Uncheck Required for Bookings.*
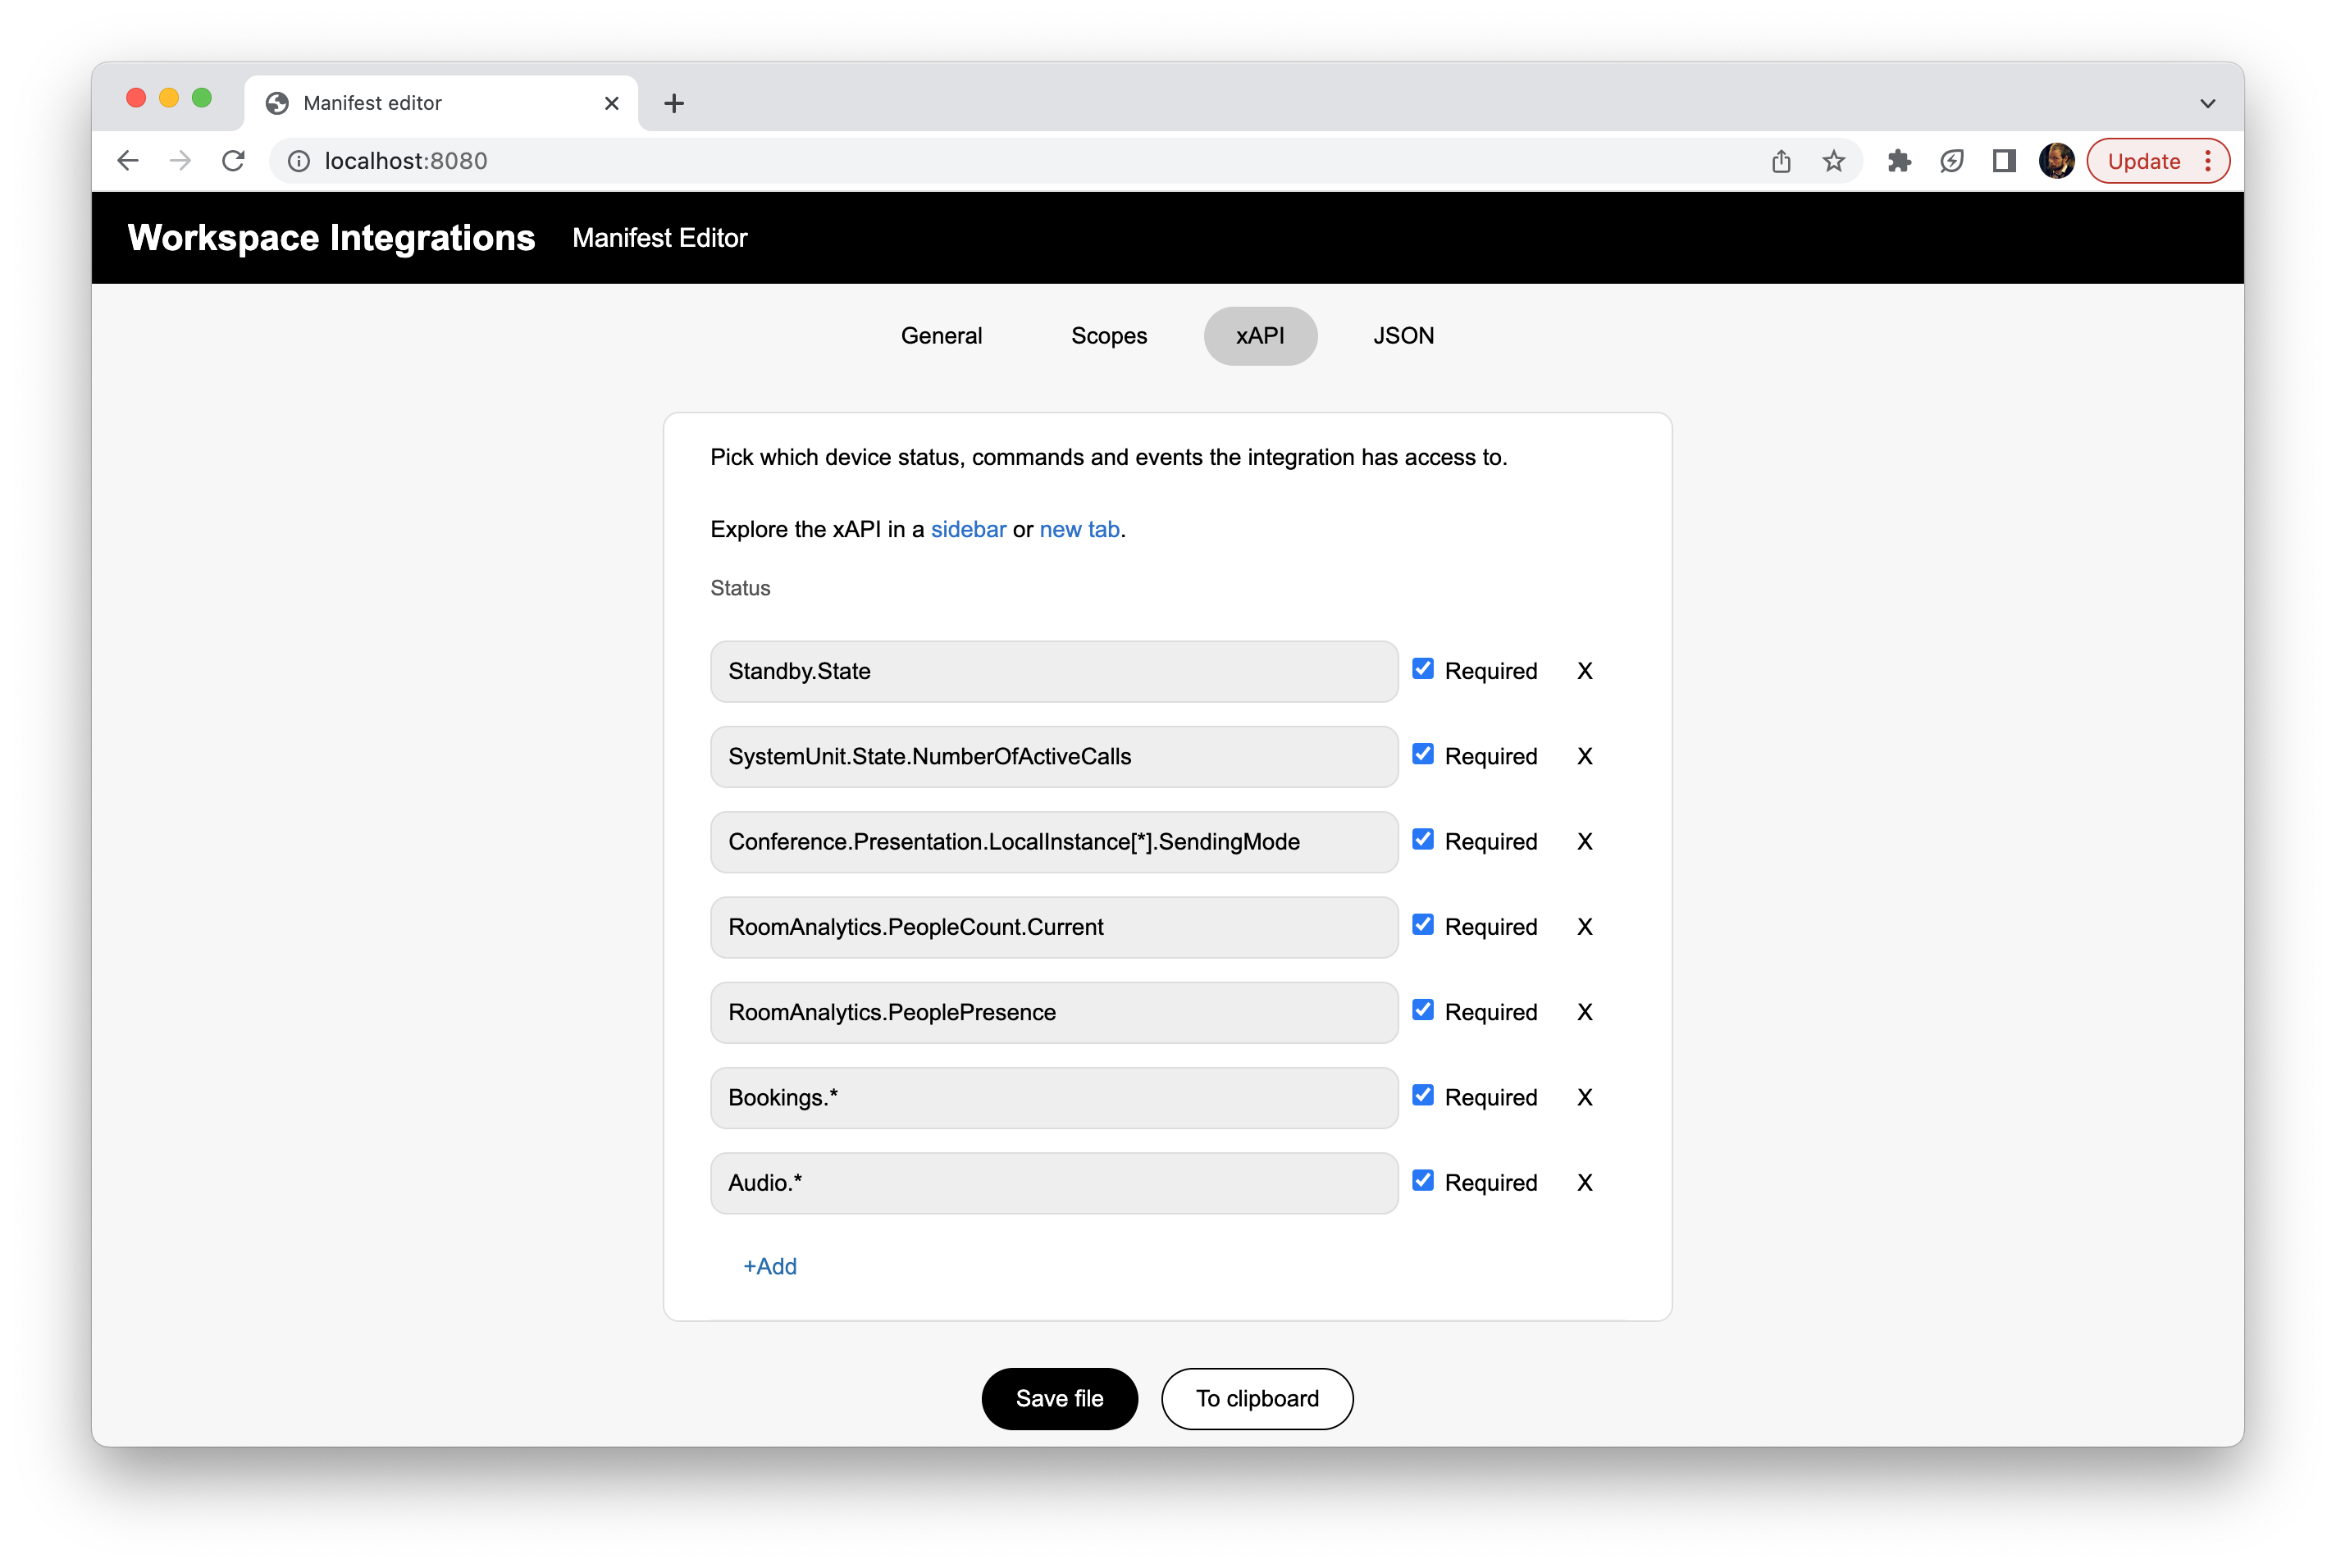 [x=1422, y=1096]
